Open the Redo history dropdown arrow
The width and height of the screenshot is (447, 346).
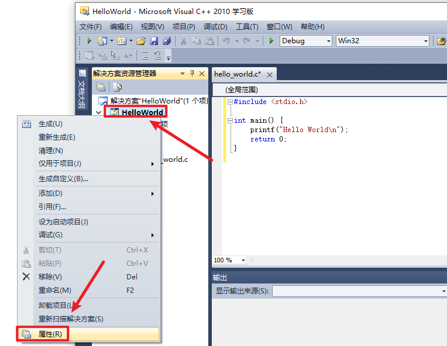click(x=257, y=41)
